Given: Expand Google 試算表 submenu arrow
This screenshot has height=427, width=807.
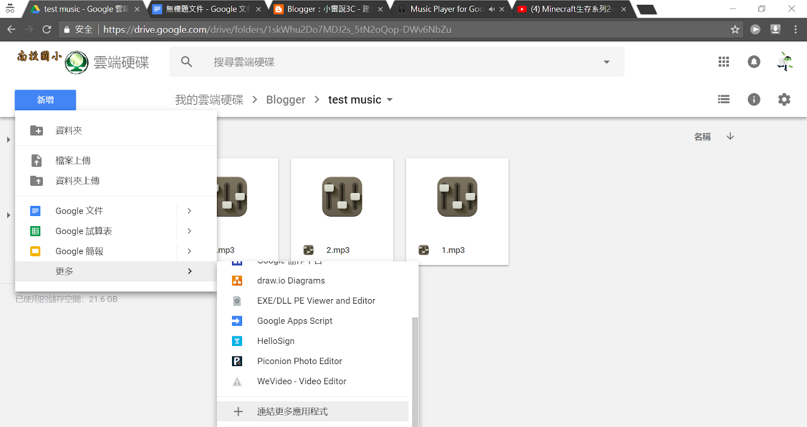Looking at the screenshot, I should [x=190, y=231].
